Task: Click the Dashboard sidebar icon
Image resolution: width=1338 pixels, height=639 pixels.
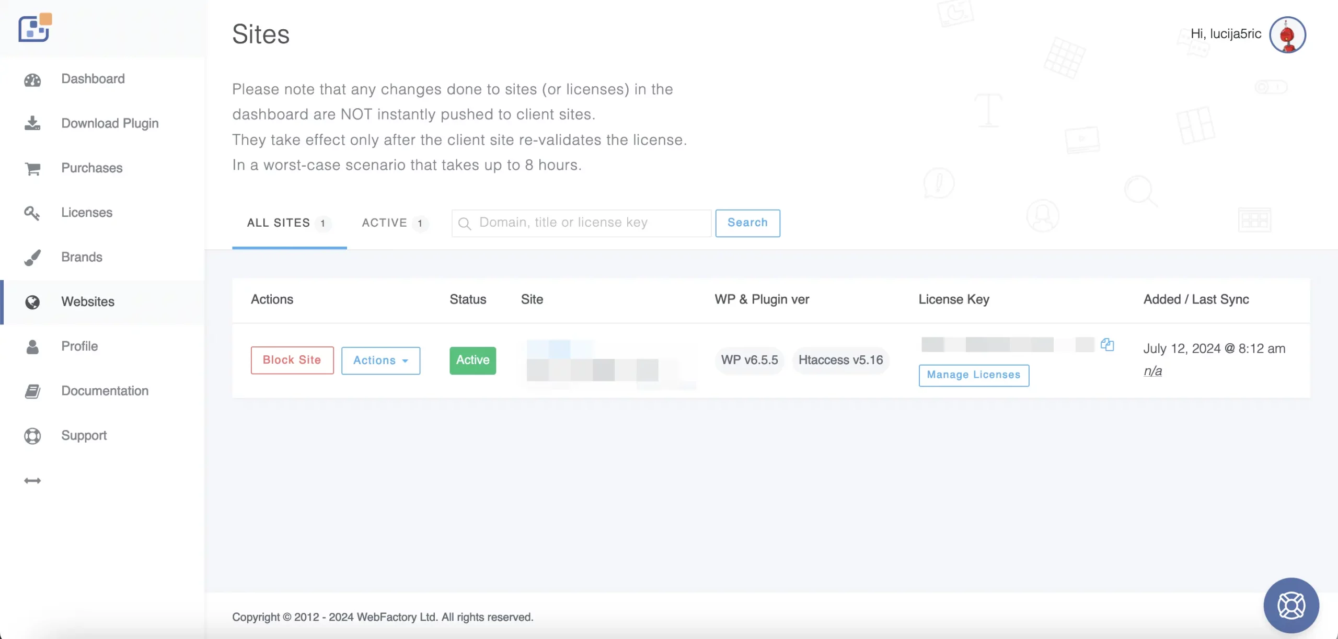Action: (x=31, y=78)
